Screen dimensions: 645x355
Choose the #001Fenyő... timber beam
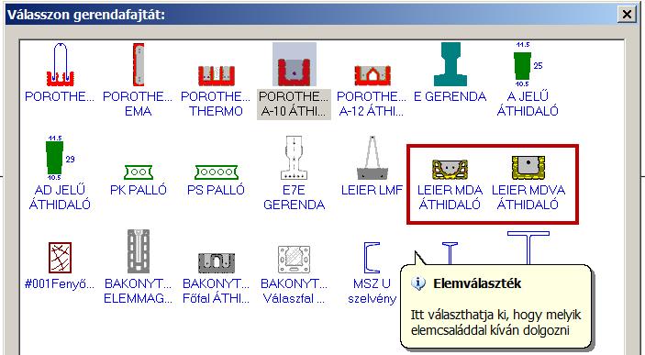coord(60,266)
